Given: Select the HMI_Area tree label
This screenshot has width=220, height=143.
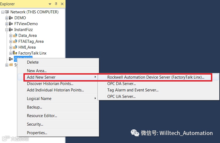Looking at the screenshot, I should click(x=27, y=47).
